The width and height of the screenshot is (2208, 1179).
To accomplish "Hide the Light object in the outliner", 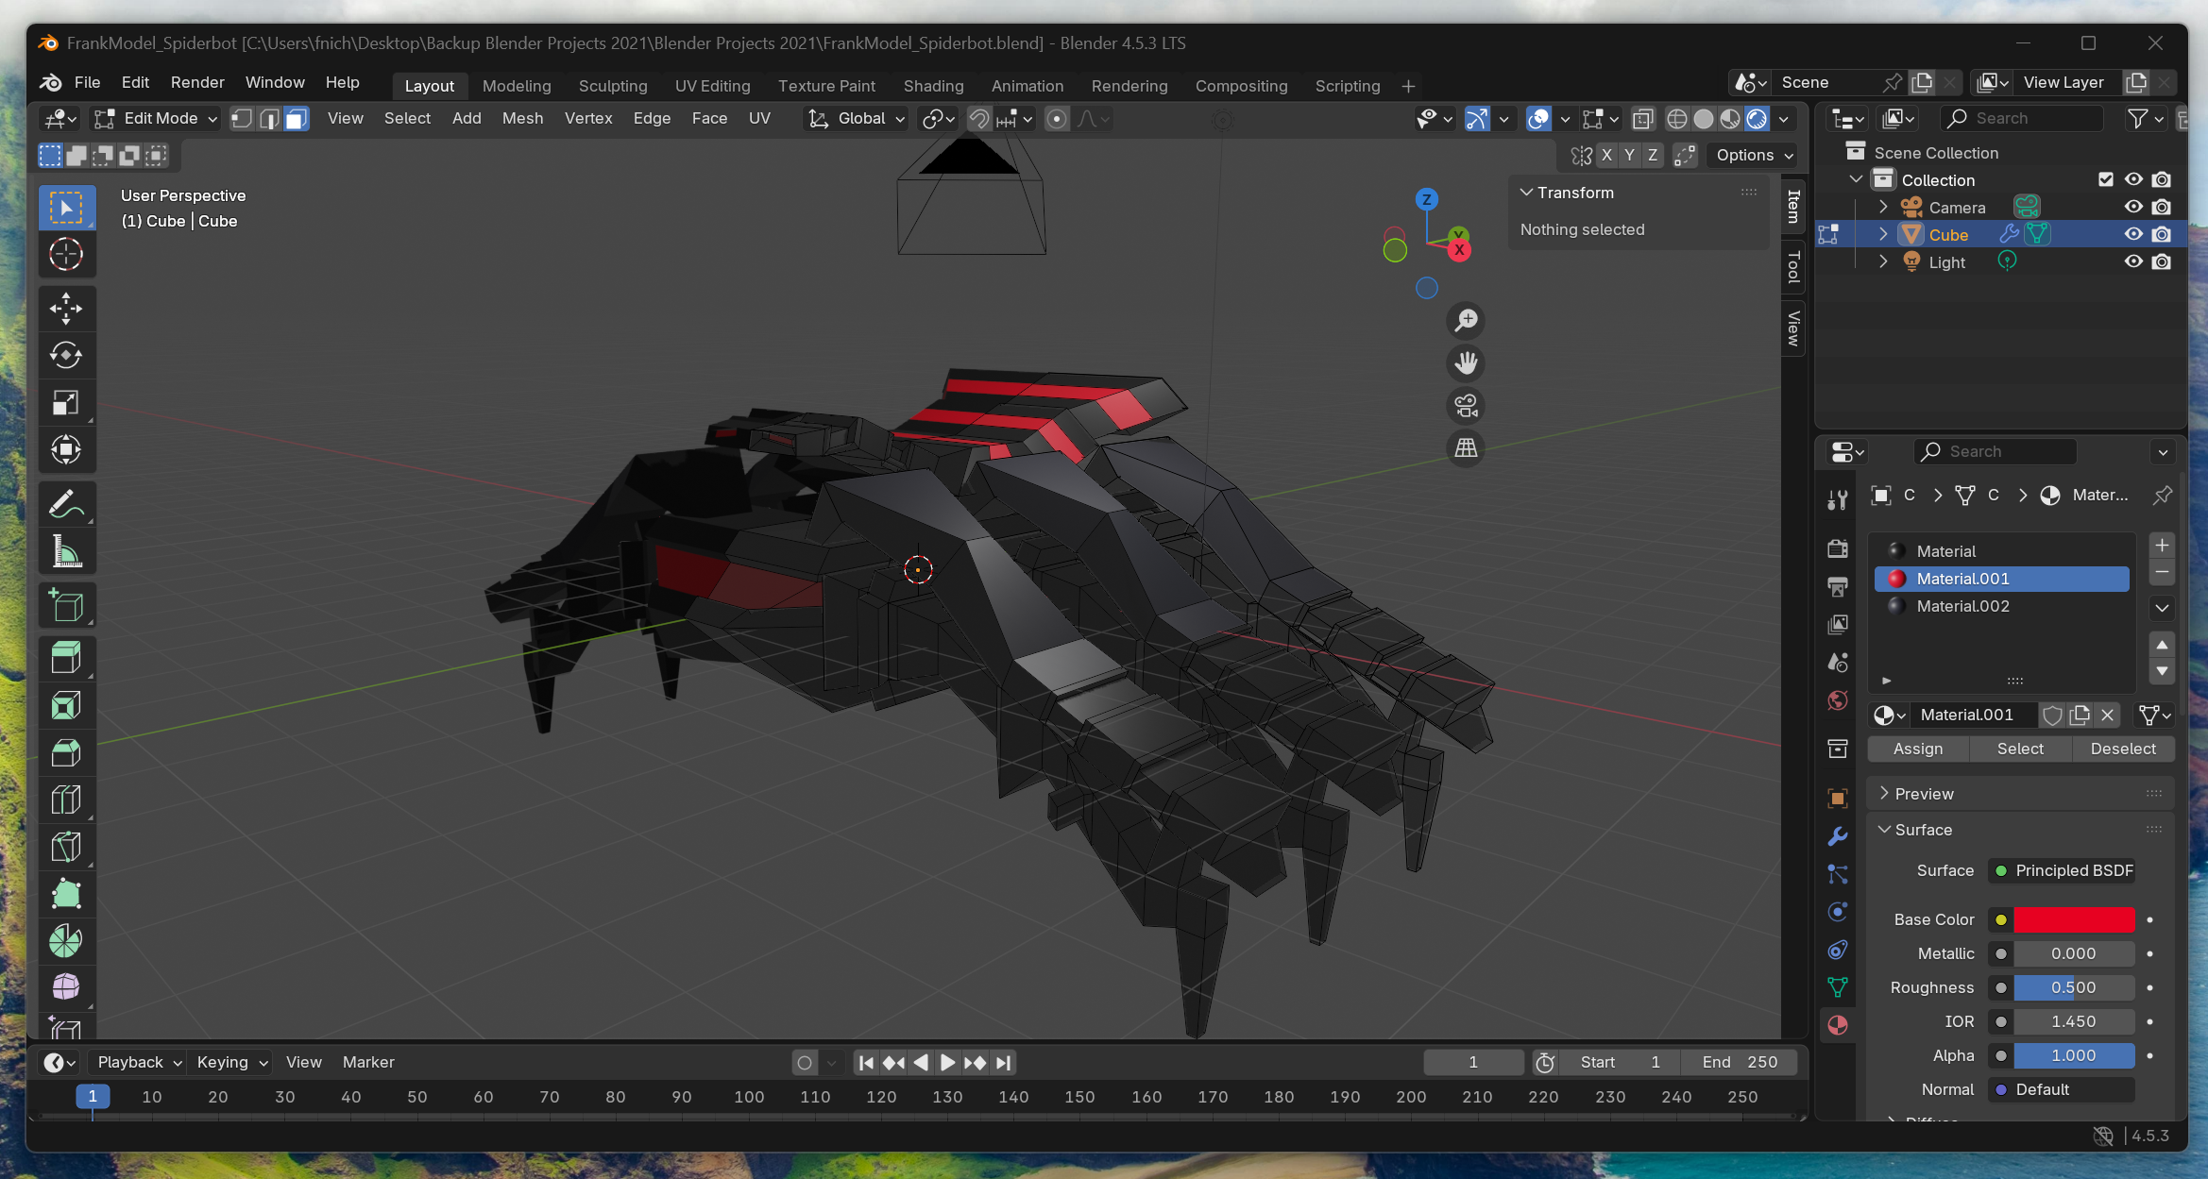I will pos(2133,261).
